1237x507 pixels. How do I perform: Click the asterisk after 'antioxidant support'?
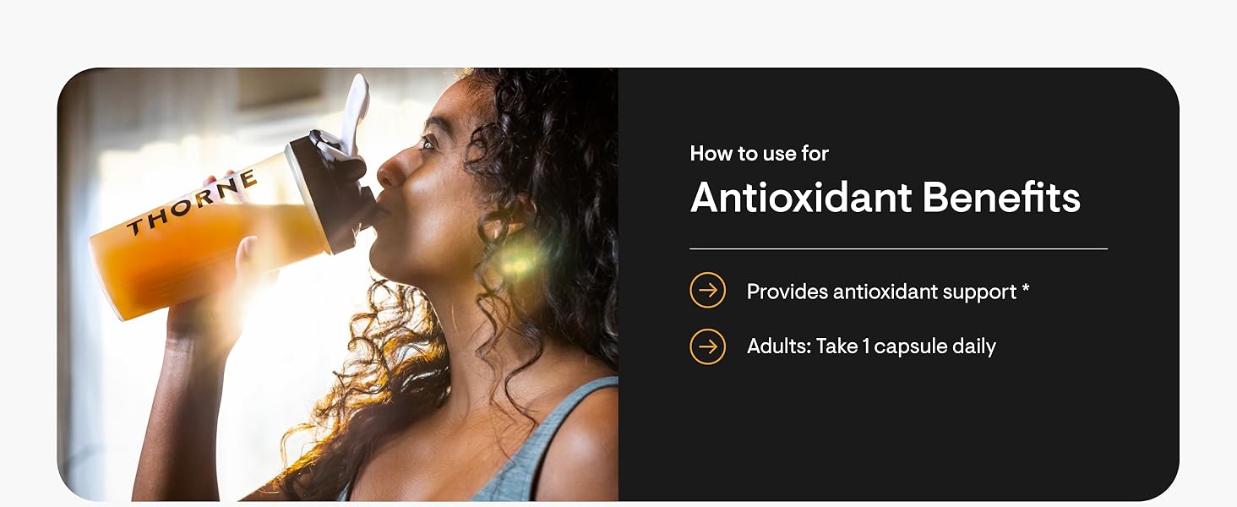(x=1026, y=290)
